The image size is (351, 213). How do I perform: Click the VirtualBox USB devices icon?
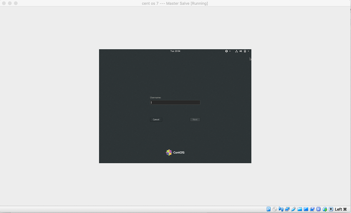point(293,209)
